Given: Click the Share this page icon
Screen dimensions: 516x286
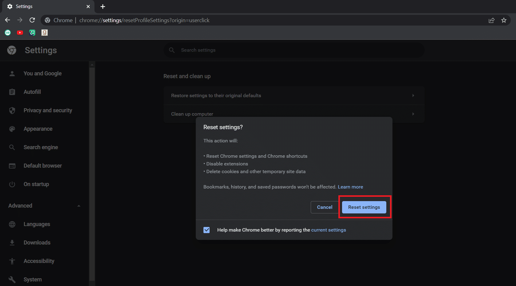Looking at the screenshot, I should [491, 20].
